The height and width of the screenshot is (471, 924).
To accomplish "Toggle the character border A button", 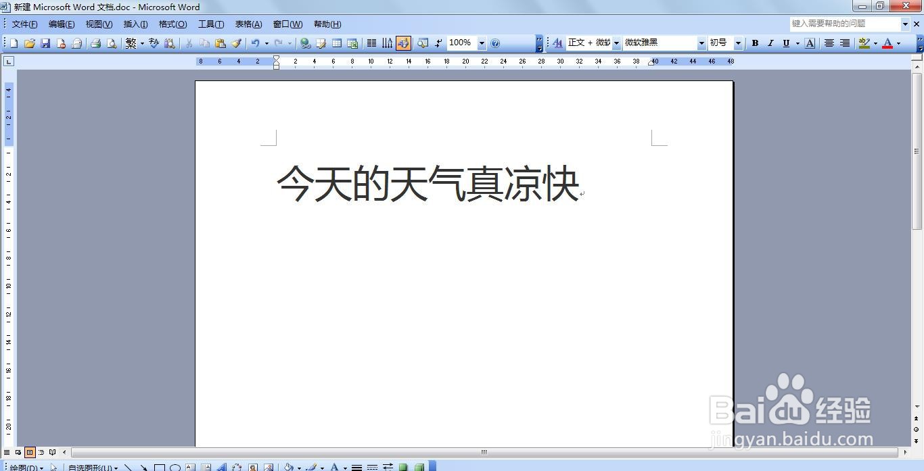I will (810, 43).
